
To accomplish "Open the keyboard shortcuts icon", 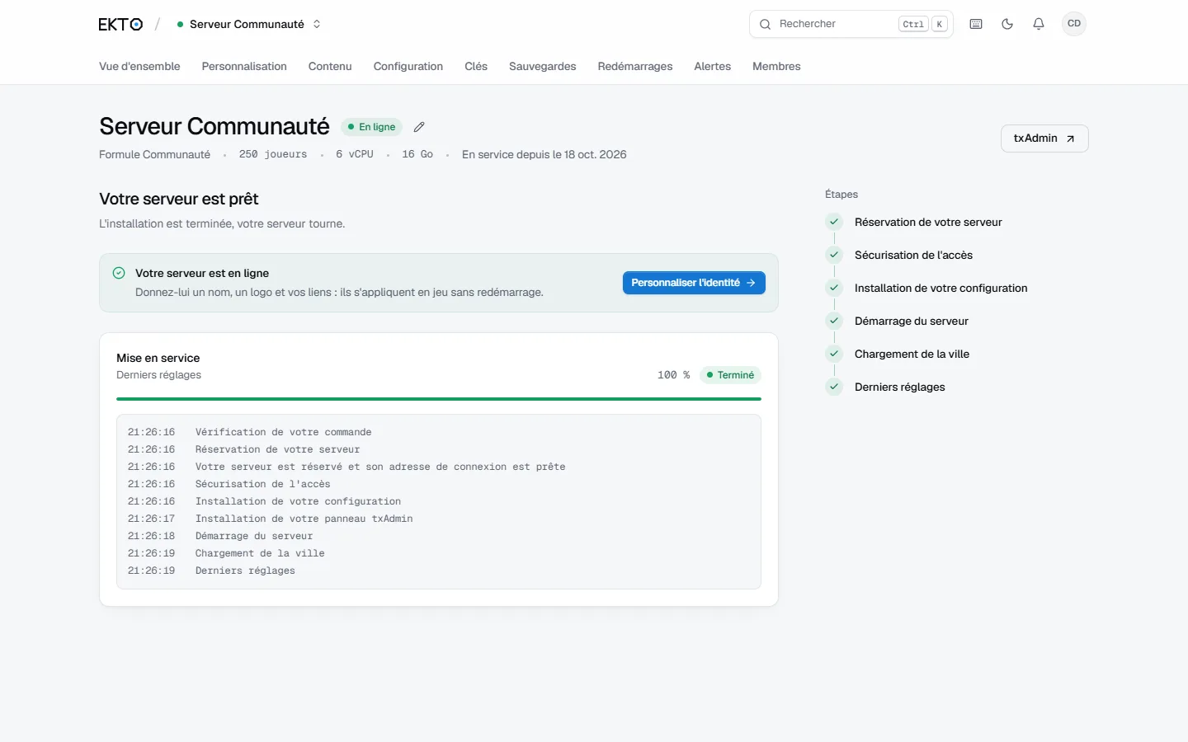I will point(976,24).
